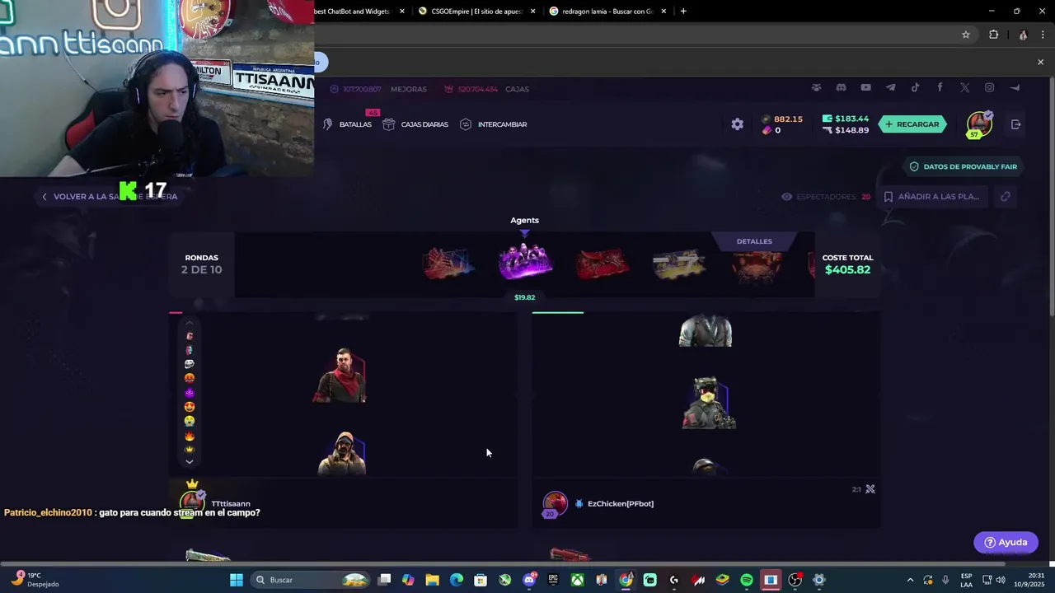
Task: Open Datos de Provably Fair
Action: [x=963, y=166]
